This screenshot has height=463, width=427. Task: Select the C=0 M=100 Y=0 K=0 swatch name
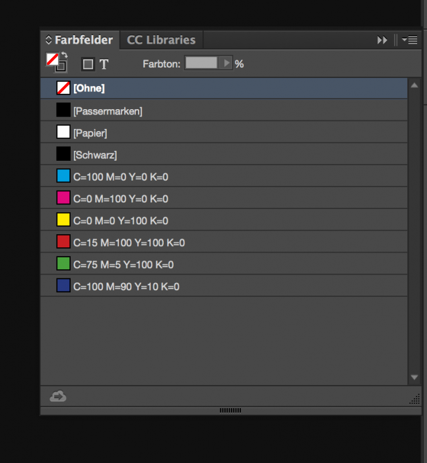pyautogui.click(x=121, y=198)
